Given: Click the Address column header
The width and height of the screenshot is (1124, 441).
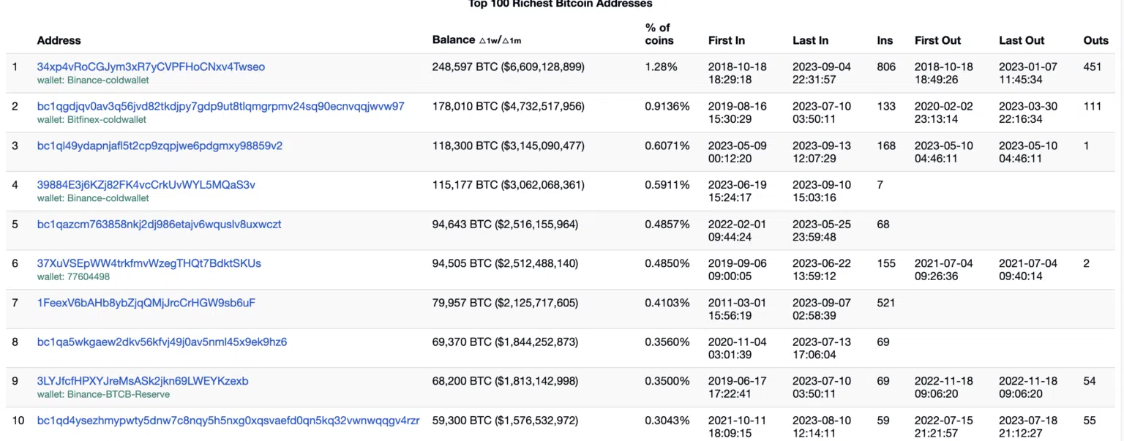Looking at the screenshot, I should pos(59,40).
